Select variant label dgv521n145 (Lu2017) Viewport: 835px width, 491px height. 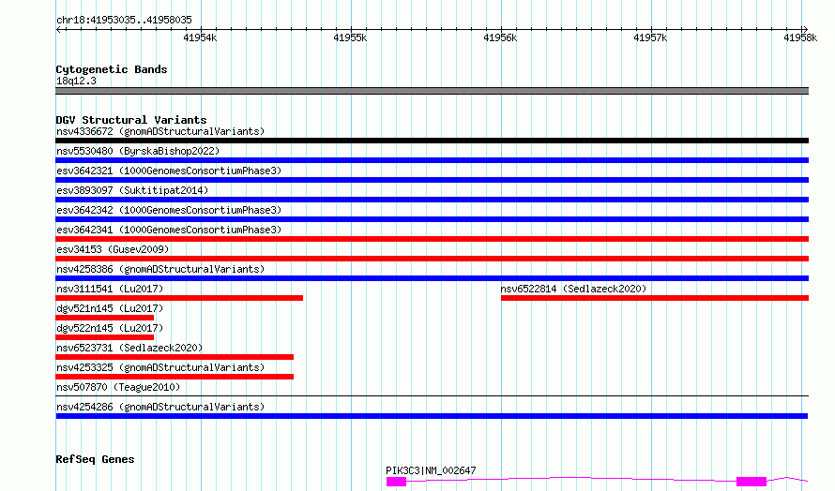click(x=110, y=308)
